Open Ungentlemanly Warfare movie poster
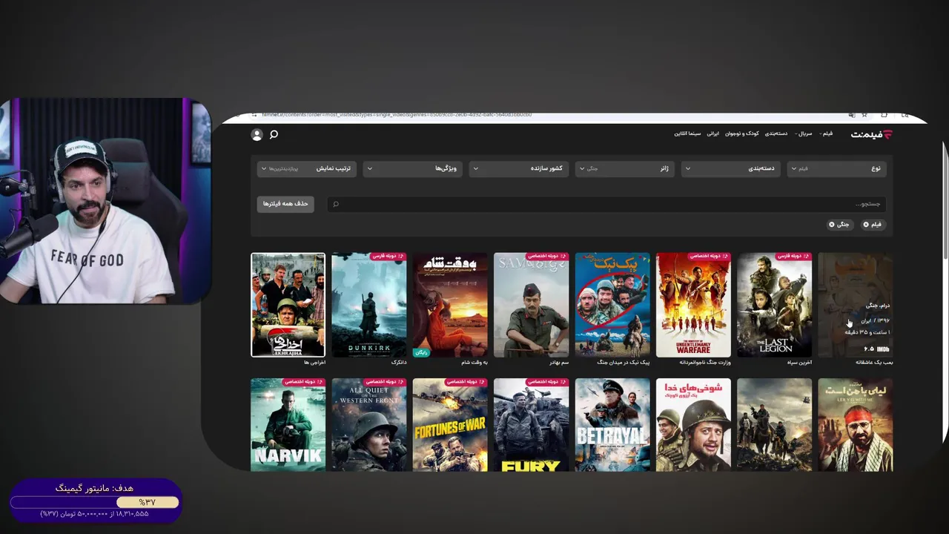Image resolution: width=949 pixels, height=534 pixels. click(693, 305)
